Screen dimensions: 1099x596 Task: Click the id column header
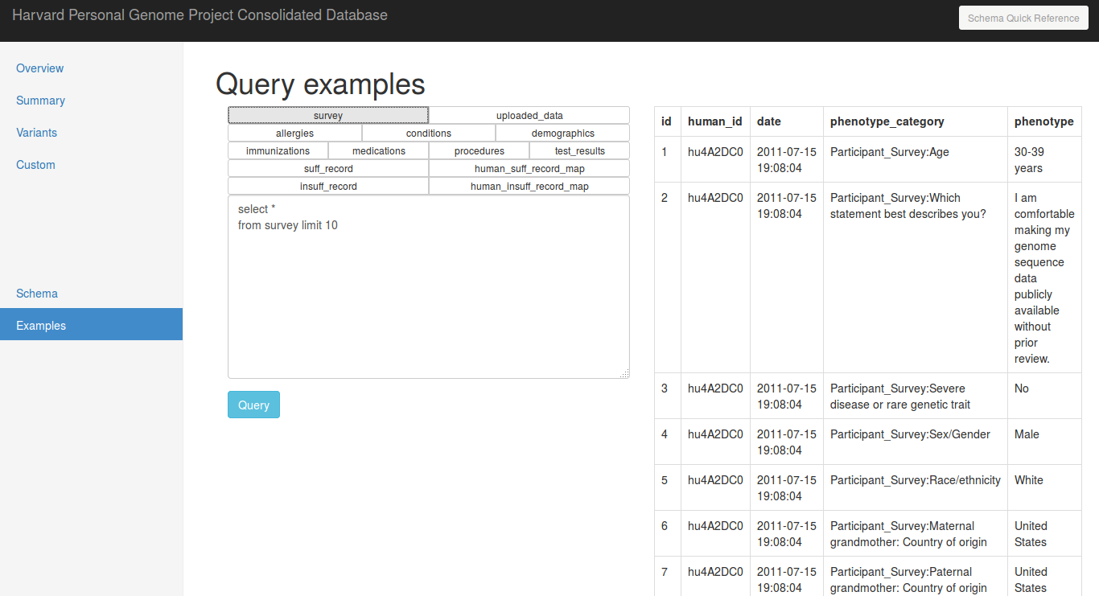tap(668, 121)
